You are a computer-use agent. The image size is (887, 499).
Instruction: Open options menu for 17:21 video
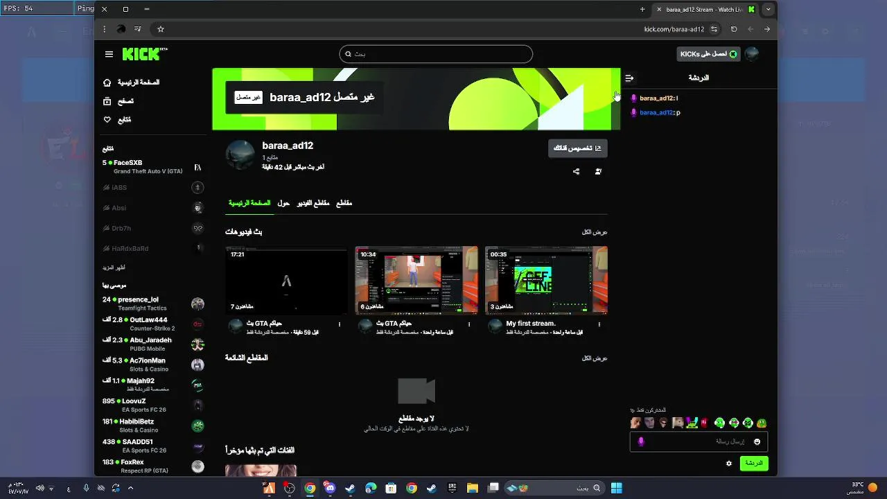pyautogui.click(x=340, y=324)
